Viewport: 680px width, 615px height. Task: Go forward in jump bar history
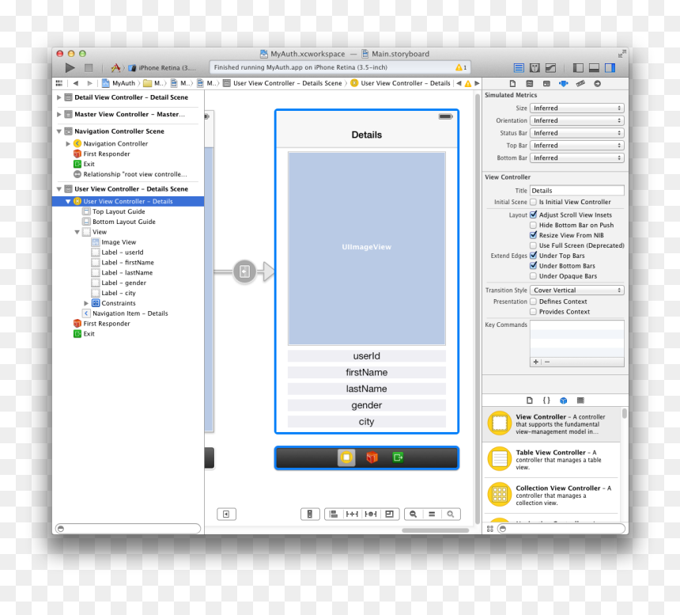(x=89, y=83)
